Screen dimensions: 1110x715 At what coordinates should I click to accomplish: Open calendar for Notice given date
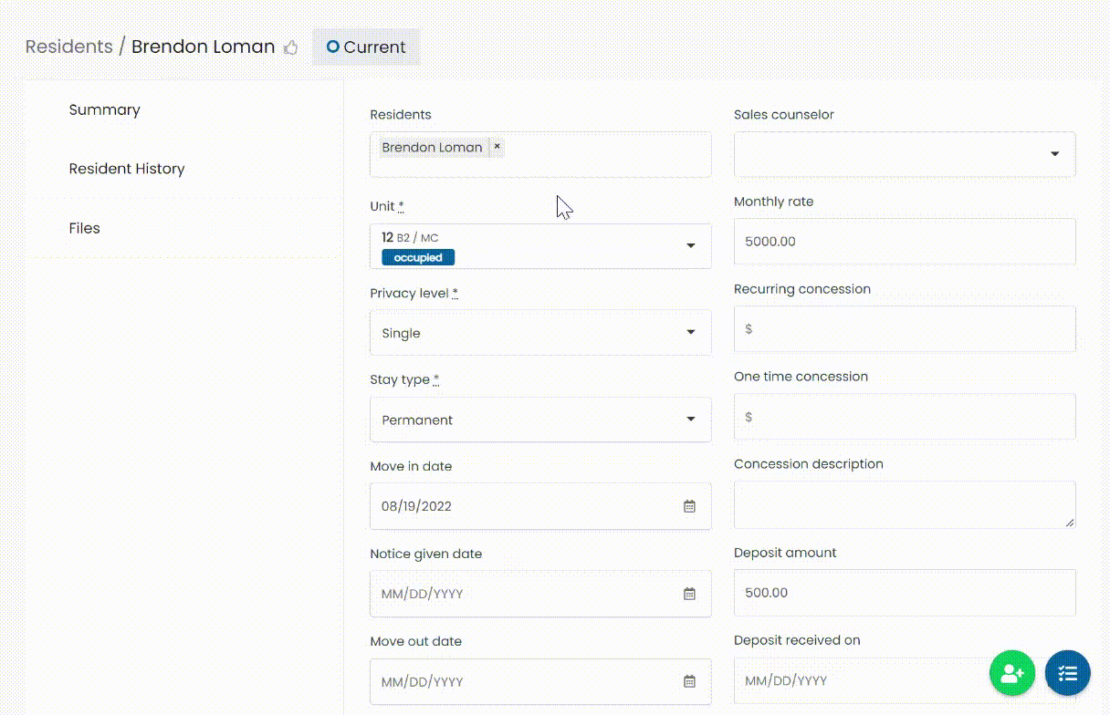(690, 594)
